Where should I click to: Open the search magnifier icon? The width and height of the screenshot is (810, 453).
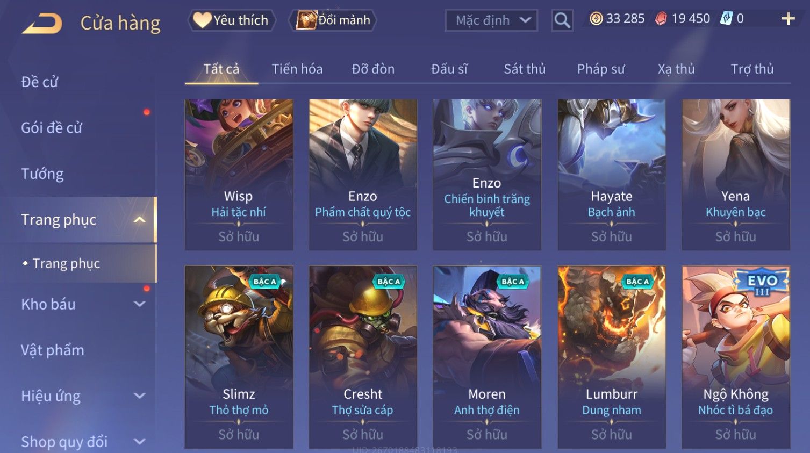pyautogui.click(x=562, y=20)
